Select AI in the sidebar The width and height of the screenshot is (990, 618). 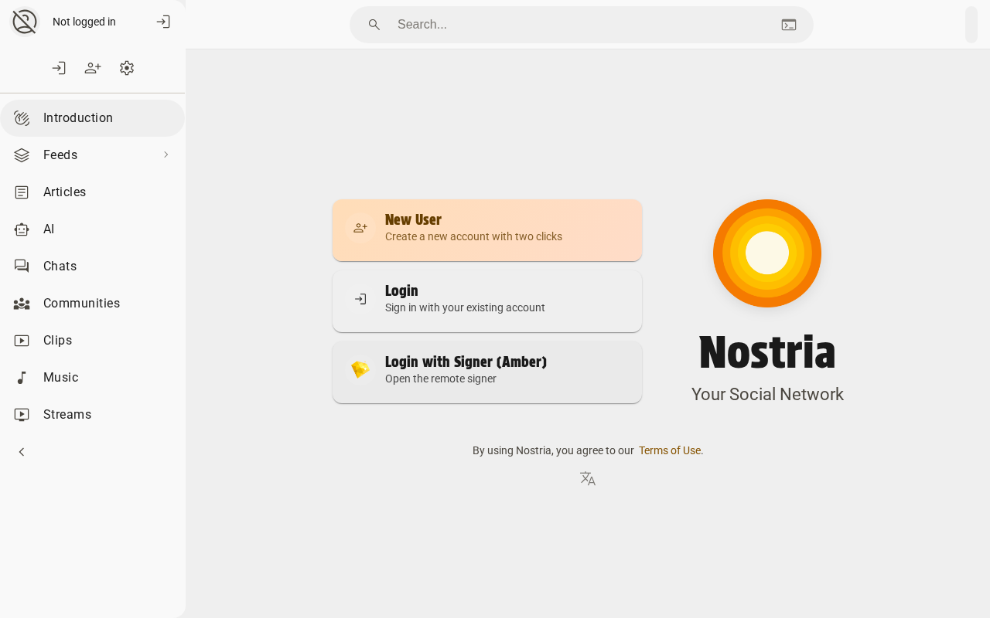[92, 229]
